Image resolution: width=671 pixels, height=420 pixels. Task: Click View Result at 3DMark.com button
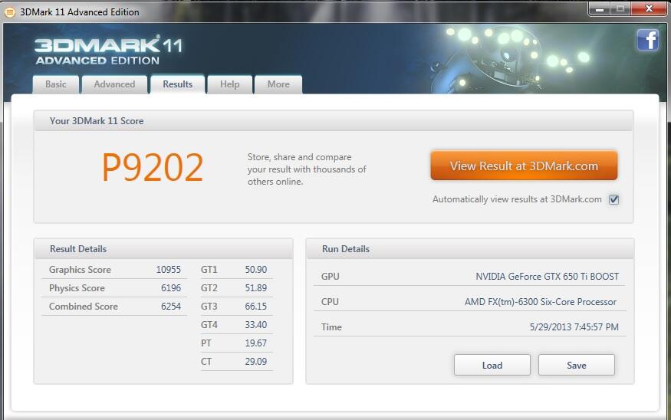pos(524,166)
